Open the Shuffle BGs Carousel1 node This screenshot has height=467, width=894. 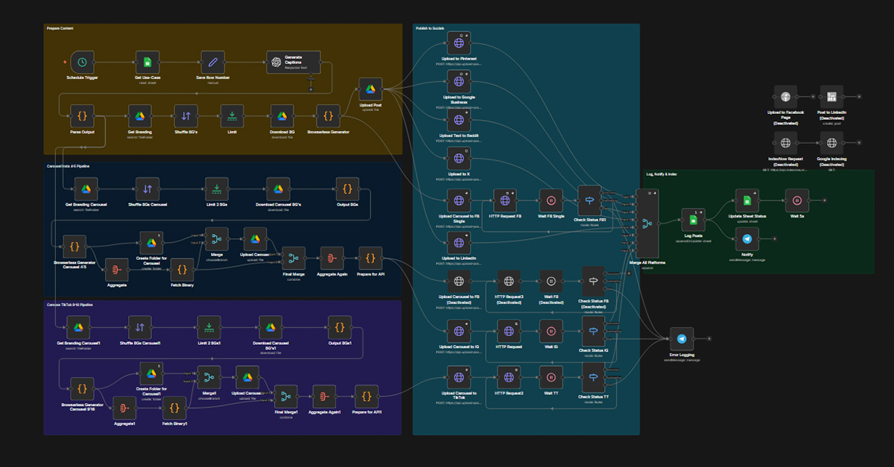139,327
